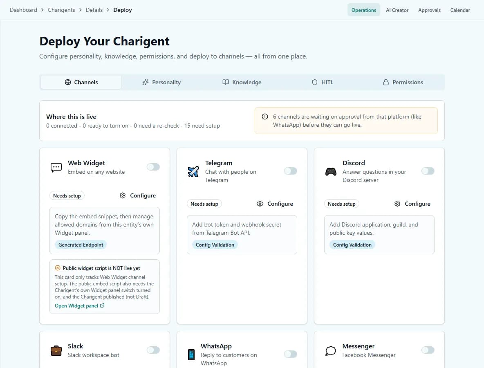The width and height of the screenshot is (484, 368).
Task: Go to Approvals in top navigation
Action: (429, 10)
